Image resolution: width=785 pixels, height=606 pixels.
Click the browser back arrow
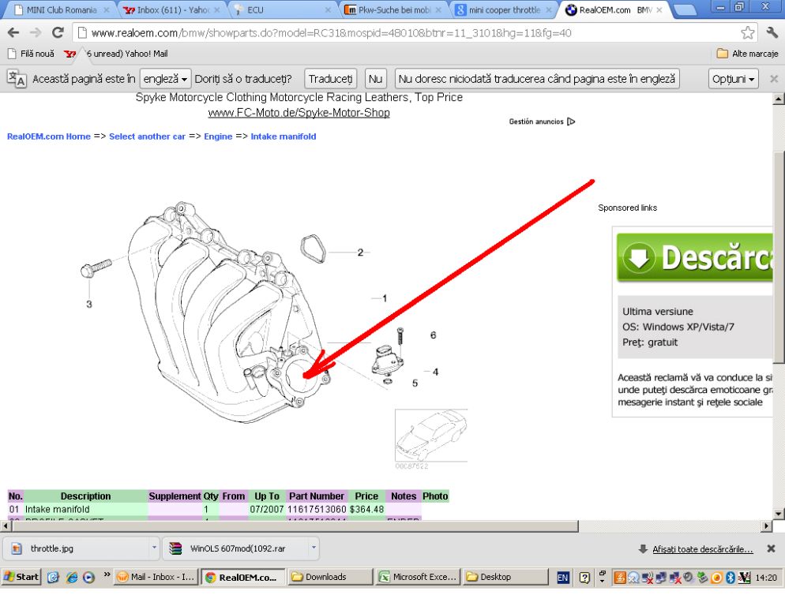(x=13, y=33)
